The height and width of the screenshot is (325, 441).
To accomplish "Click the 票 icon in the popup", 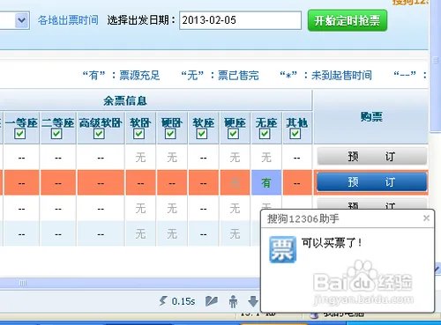I will pos(282,249).
